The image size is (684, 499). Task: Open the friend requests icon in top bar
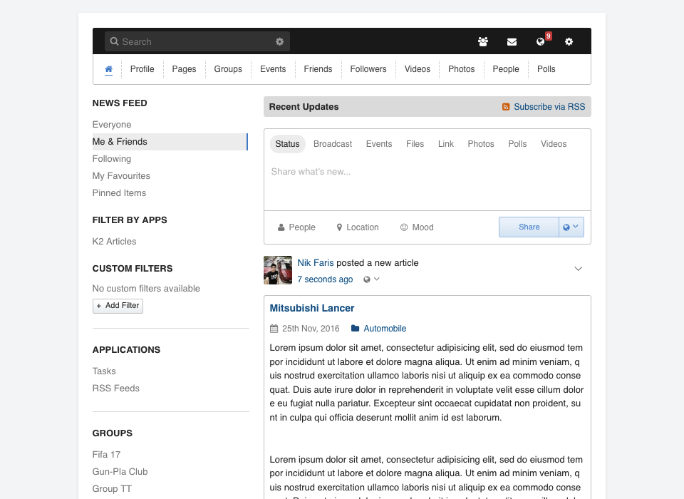[x=483, y=42]
